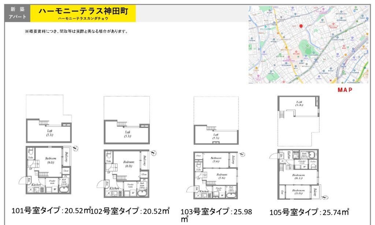
Task: Select the 105号室タイプ: 25.74㎡ caption
Action: (x=309, y=212)
